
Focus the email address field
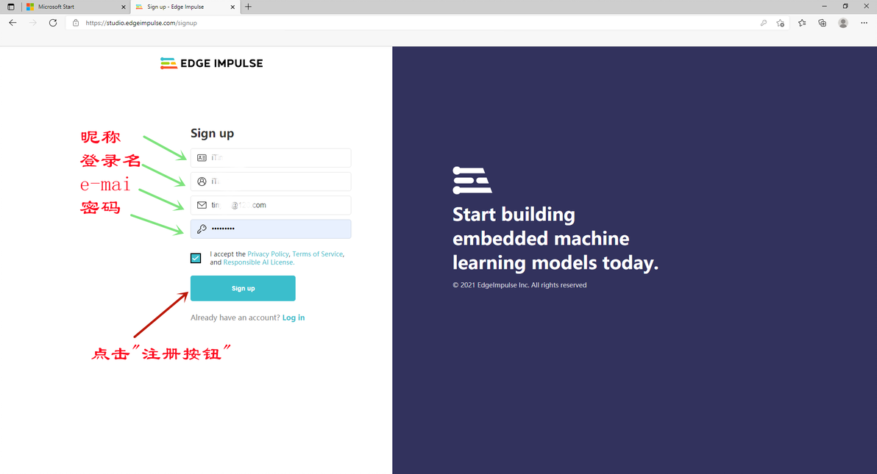pos(271,205)
